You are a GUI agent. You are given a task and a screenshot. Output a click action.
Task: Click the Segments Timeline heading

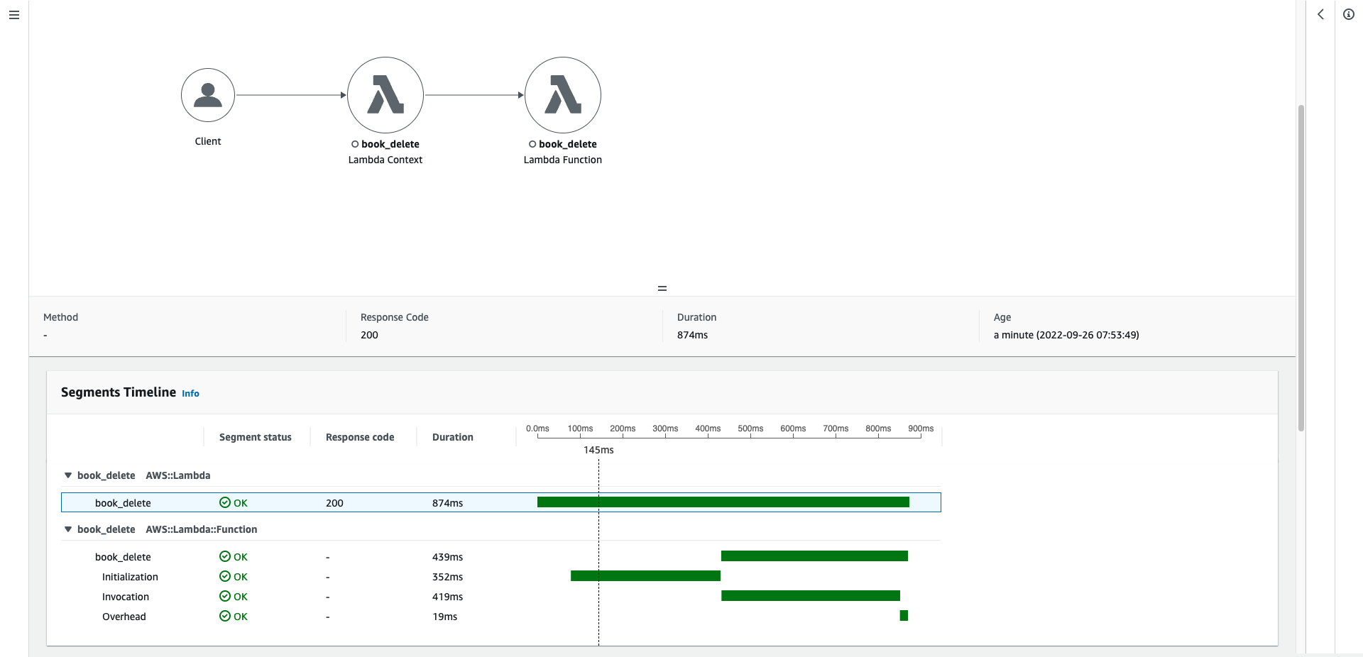pos(119,392)
